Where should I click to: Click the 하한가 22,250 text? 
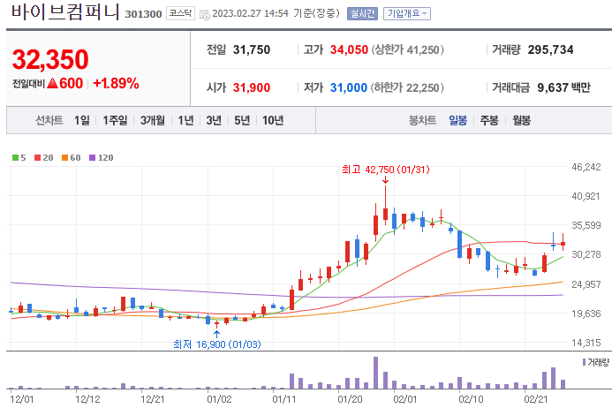point(407,87)
